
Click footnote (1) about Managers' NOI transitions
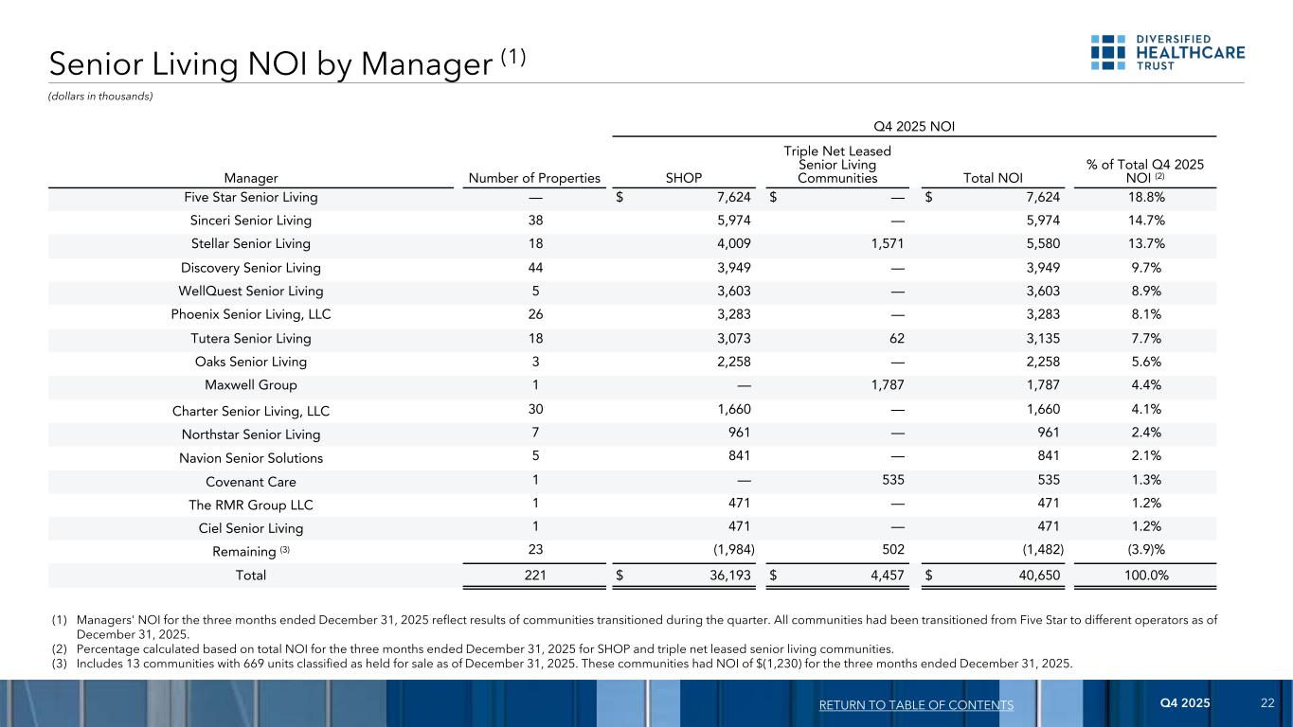pos(633,627)
